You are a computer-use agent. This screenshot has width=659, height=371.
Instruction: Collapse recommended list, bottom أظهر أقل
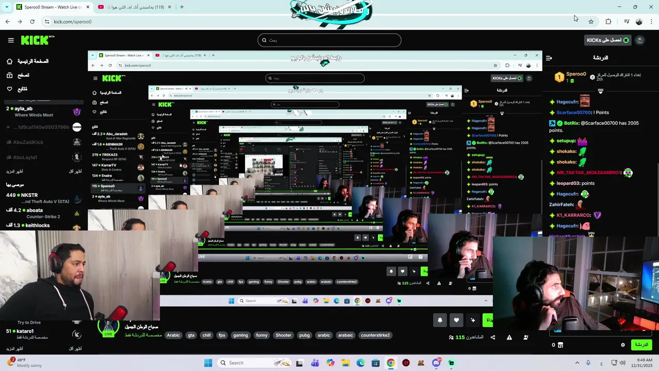[x=75, y=348]
